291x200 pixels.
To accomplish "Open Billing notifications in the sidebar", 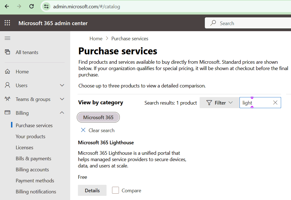I will click(36, 192).
